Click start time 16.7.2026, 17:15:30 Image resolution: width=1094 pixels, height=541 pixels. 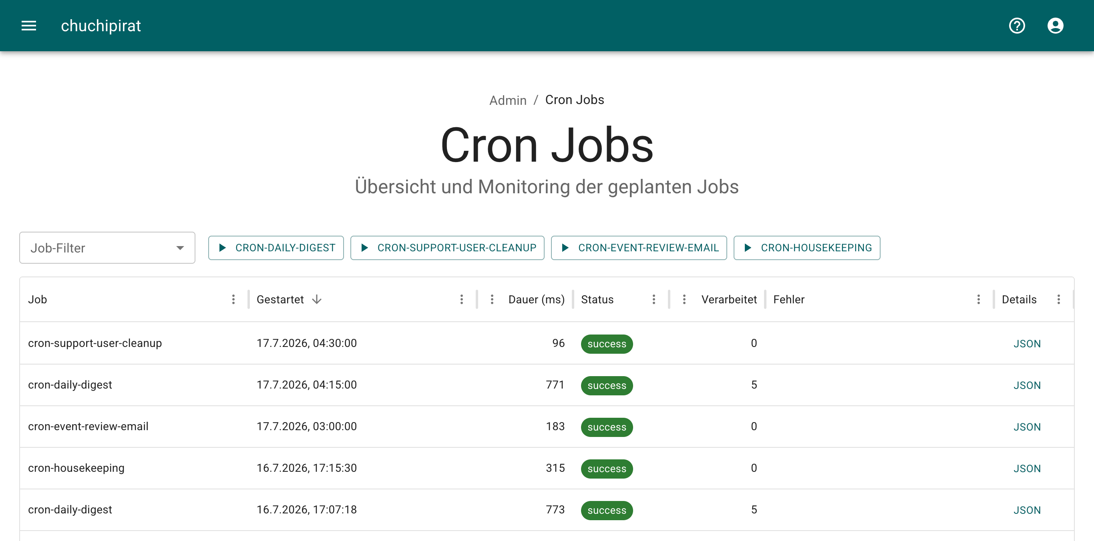tap(307, 468)
